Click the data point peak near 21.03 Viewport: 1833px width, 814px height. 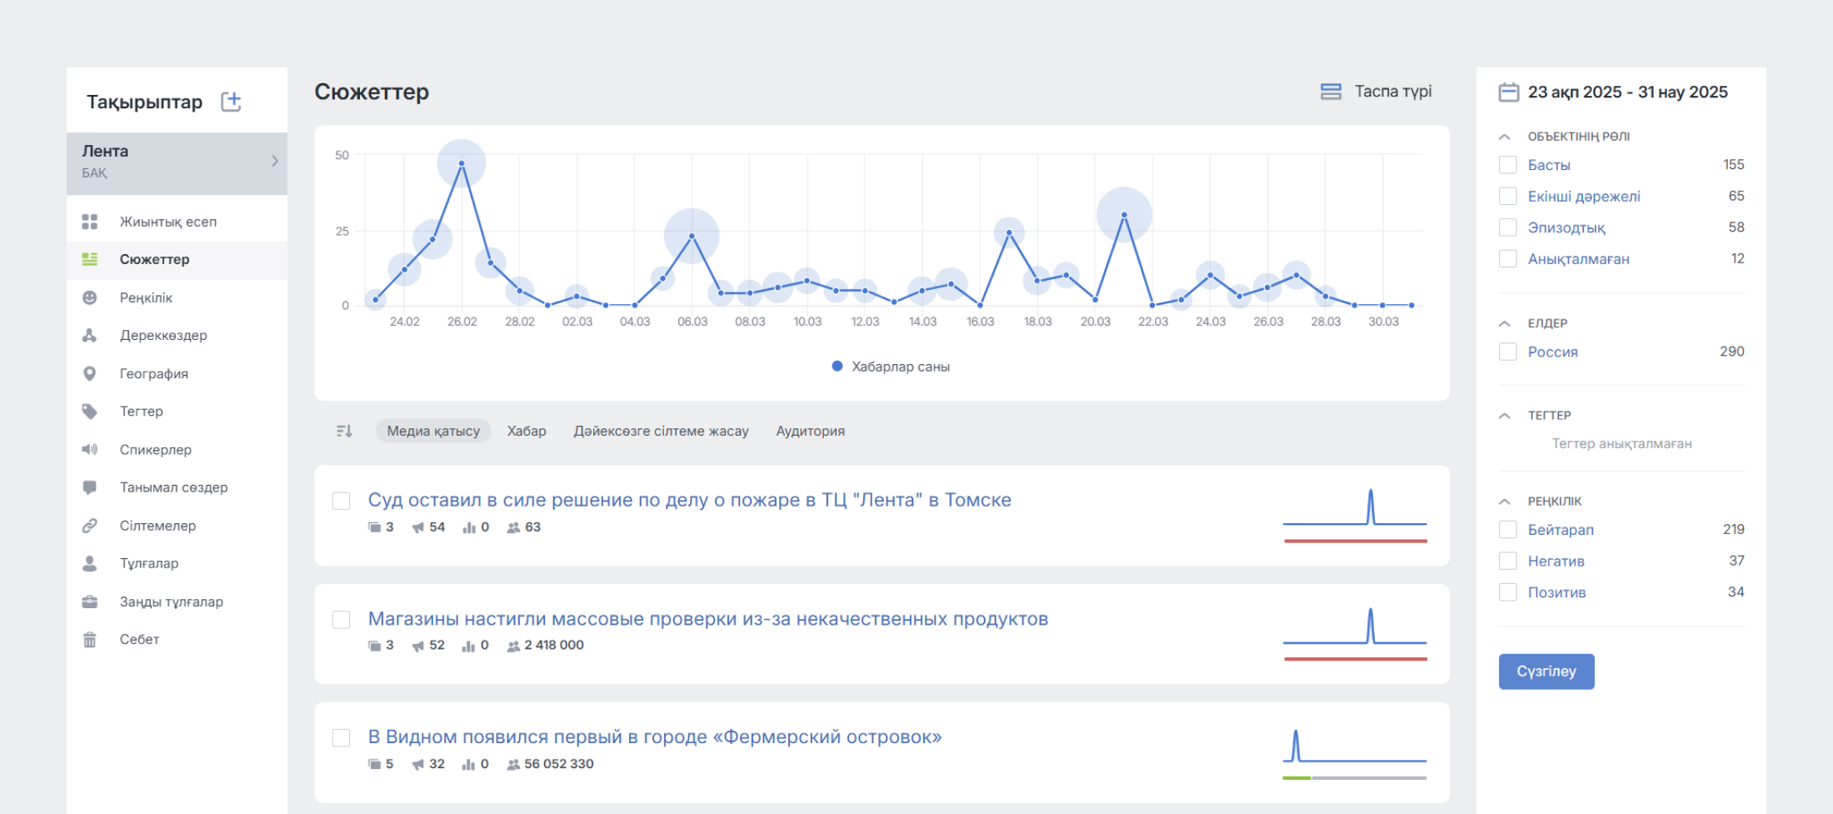point(1124,215)
